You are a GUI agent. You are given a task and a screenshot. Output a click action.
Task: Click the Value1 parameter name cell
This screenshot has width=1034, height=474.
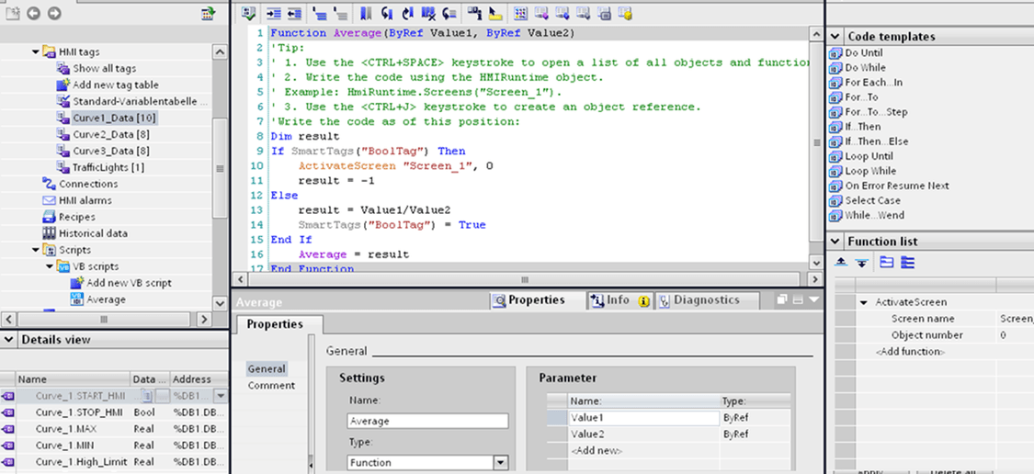coord(643,417)
